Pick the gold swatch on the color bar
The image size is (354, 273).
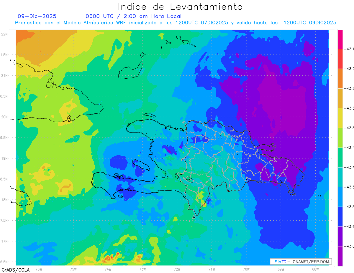[x=340, y=98]
